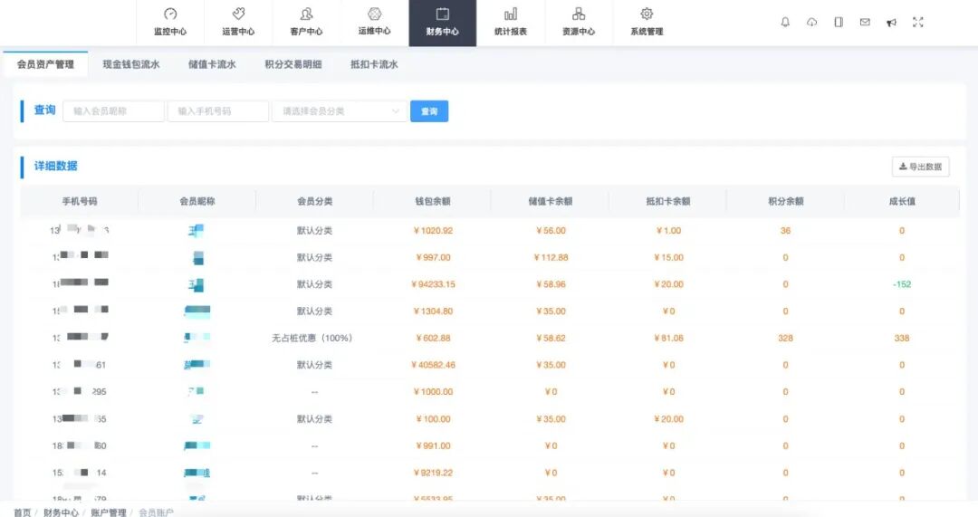Click wallet balance ¥94233.15
978x517 pixels.
click(433, 284)
